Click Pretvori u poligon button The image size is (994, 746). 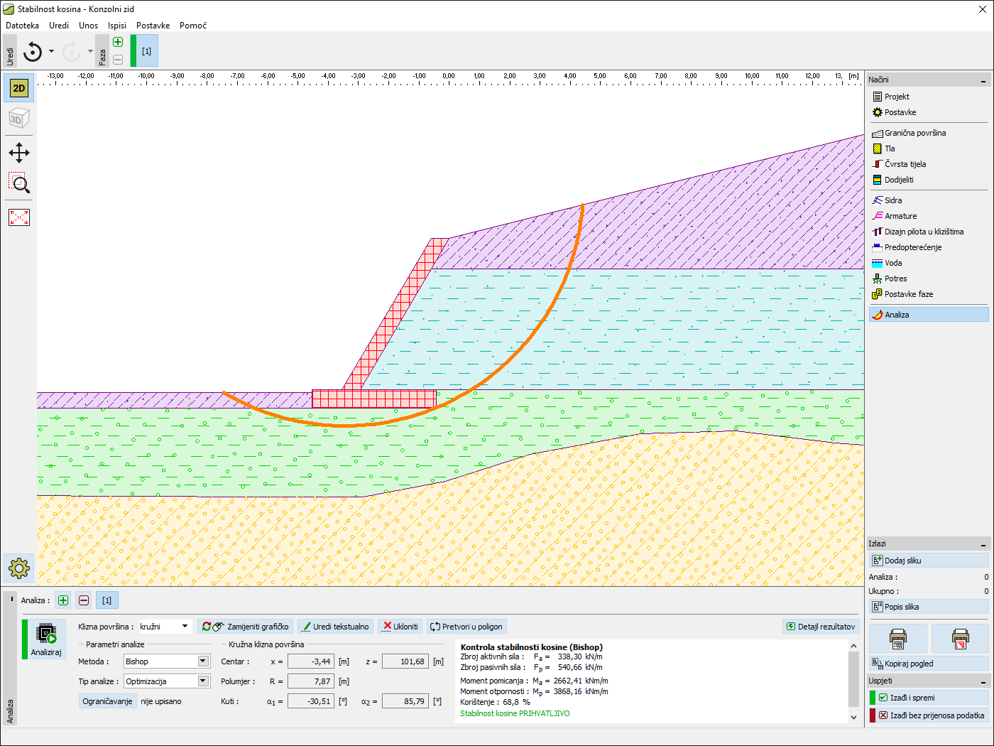pyautogui.click(x=466, y=627)
